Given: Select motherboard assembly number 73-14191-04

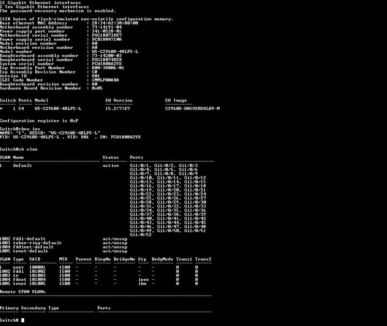Looking at the screenshot, I should click(x=106, y=27).
